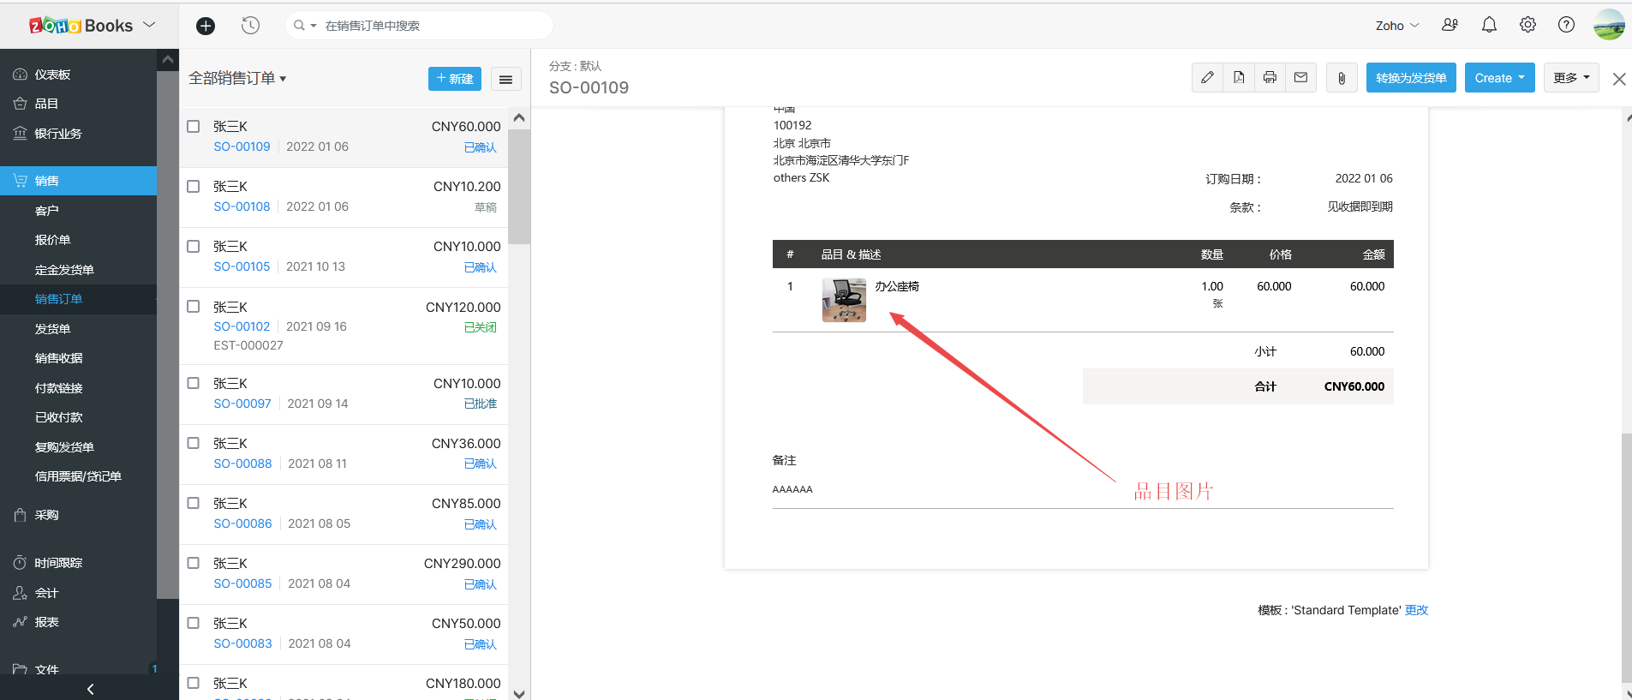The height and width of the screenshot is (700, 1632).
Task: Click the office chair item thumbnail
Action: (x=844, y=300)
